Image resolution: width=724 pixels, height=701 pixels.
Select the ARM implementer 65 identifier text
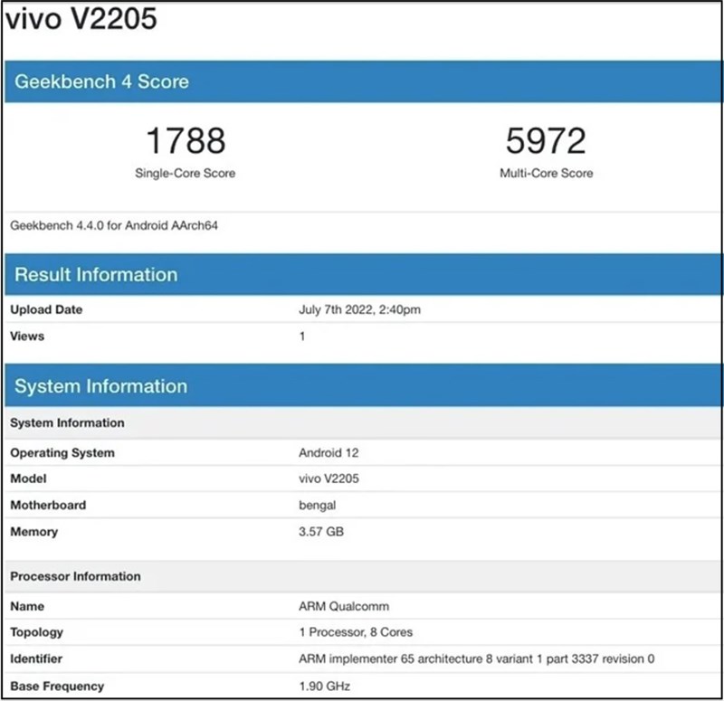(x=477, y=659)
